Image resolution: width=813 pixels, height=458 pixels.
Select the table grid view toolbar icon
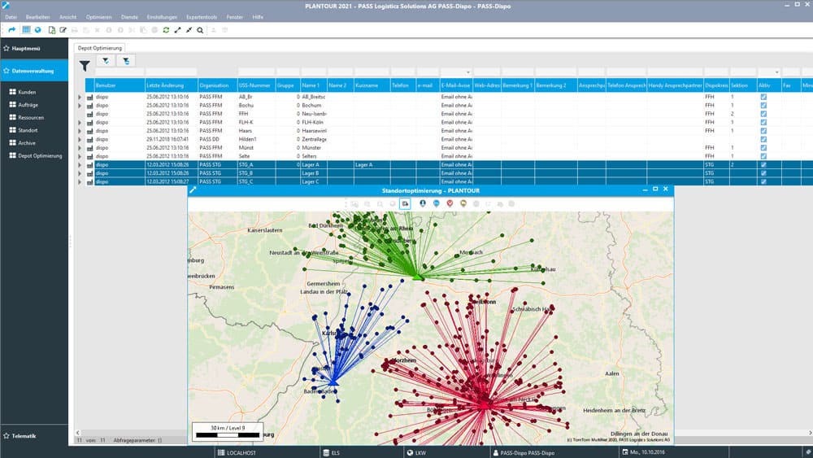coord(26,30)
